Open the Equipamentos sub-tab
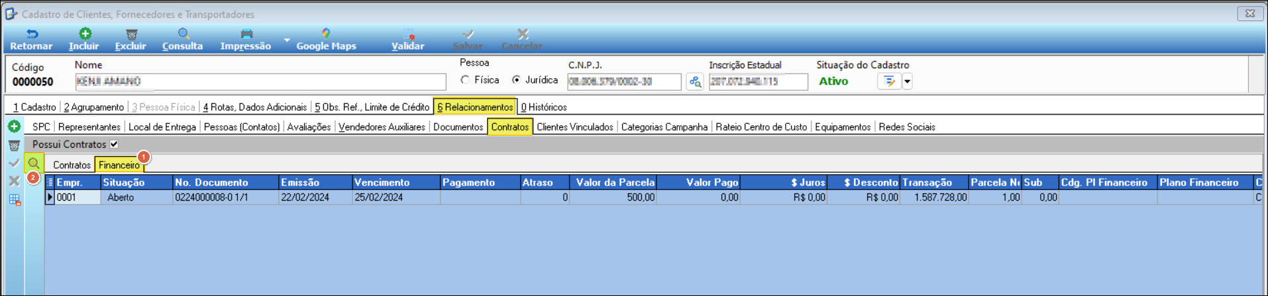 coord(843,126)
